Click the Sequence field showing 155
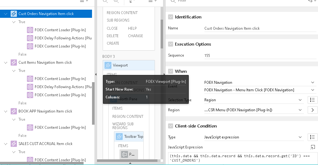The height and width of the screenshot is (165, 318). tap(260, 56)
